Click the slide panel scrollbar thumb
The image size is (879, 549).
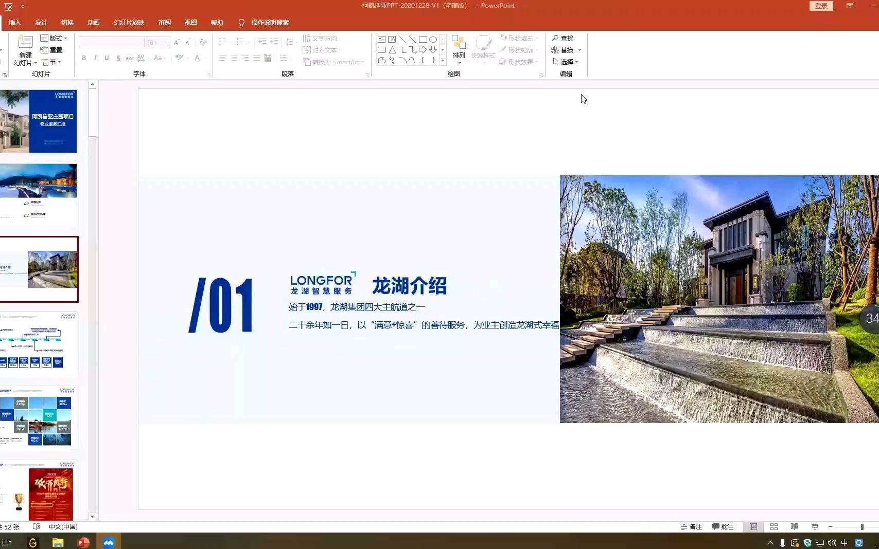click(92, 113)
